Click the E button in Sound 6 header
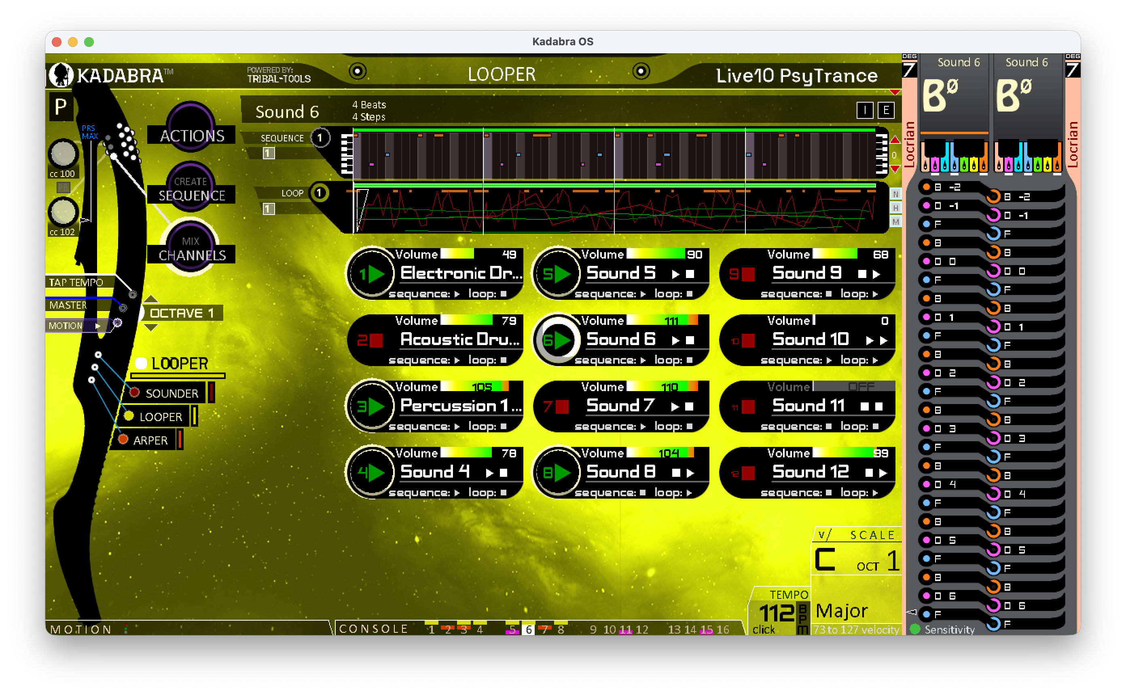This screenshot has width=1126, height=695. (886, 110)
